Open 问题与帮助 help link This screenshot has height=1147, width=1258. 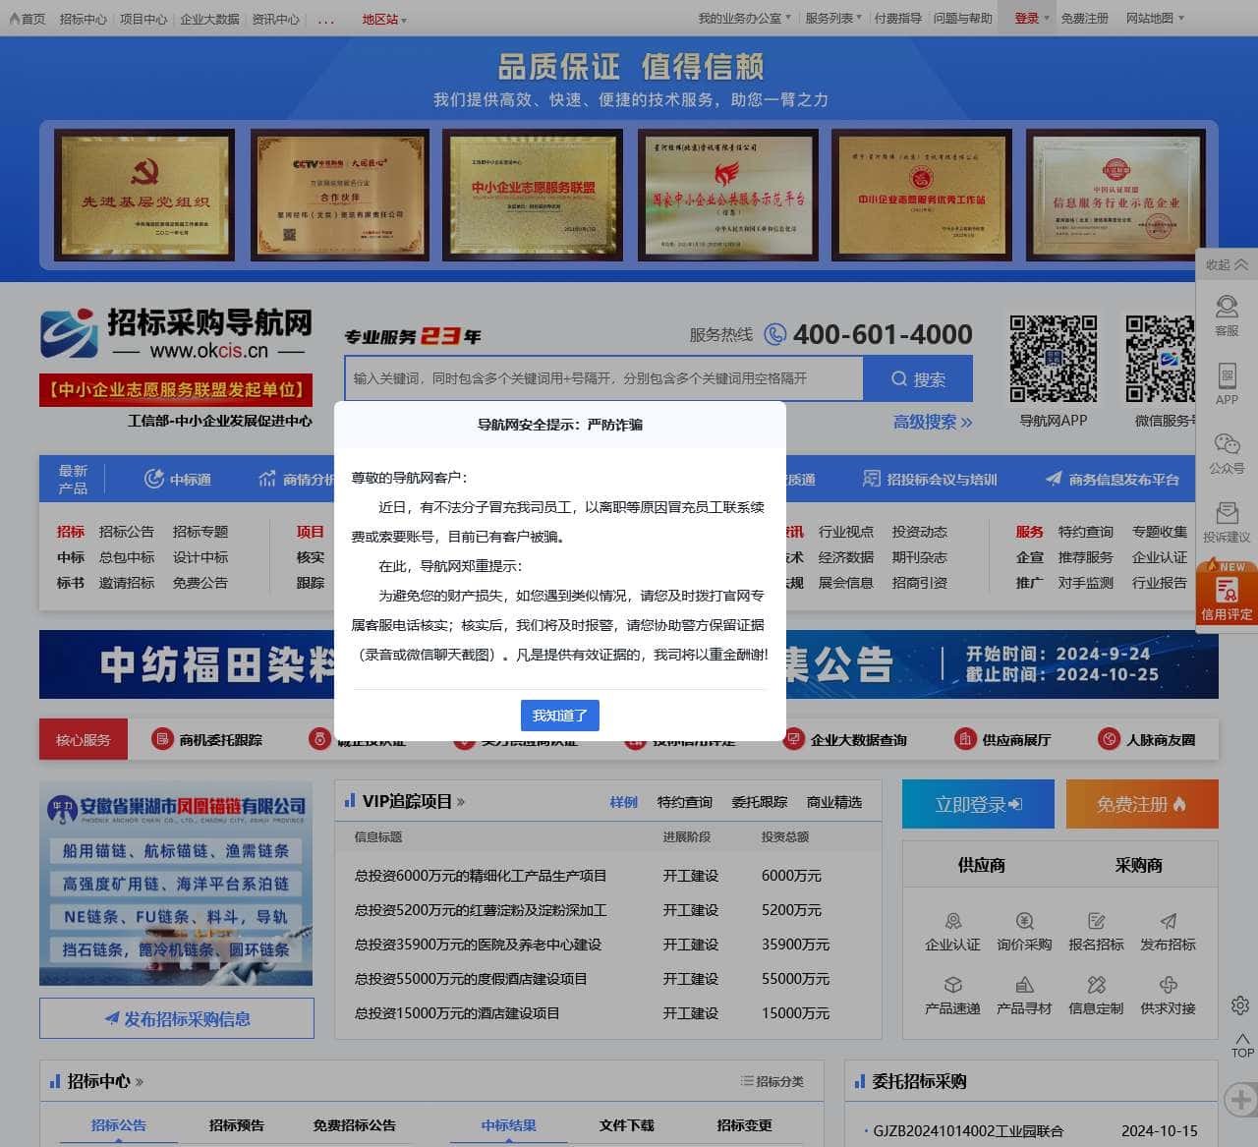pyautogui.click(x=962, y=19)
